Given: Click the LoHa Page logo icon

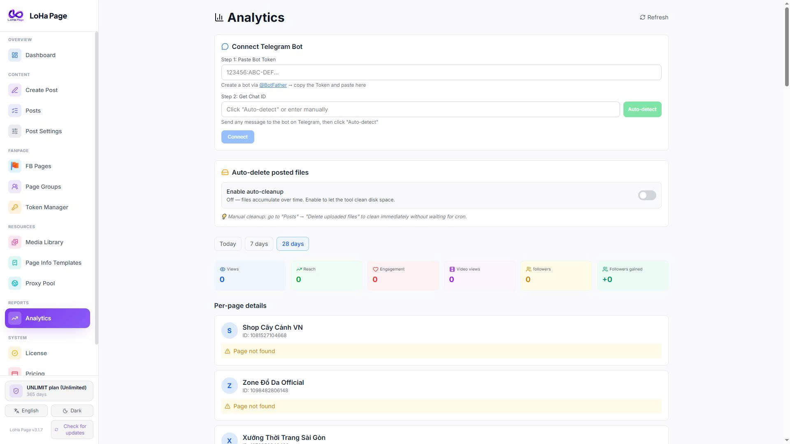Looking at the screenshot, I should tap(16, 16).
